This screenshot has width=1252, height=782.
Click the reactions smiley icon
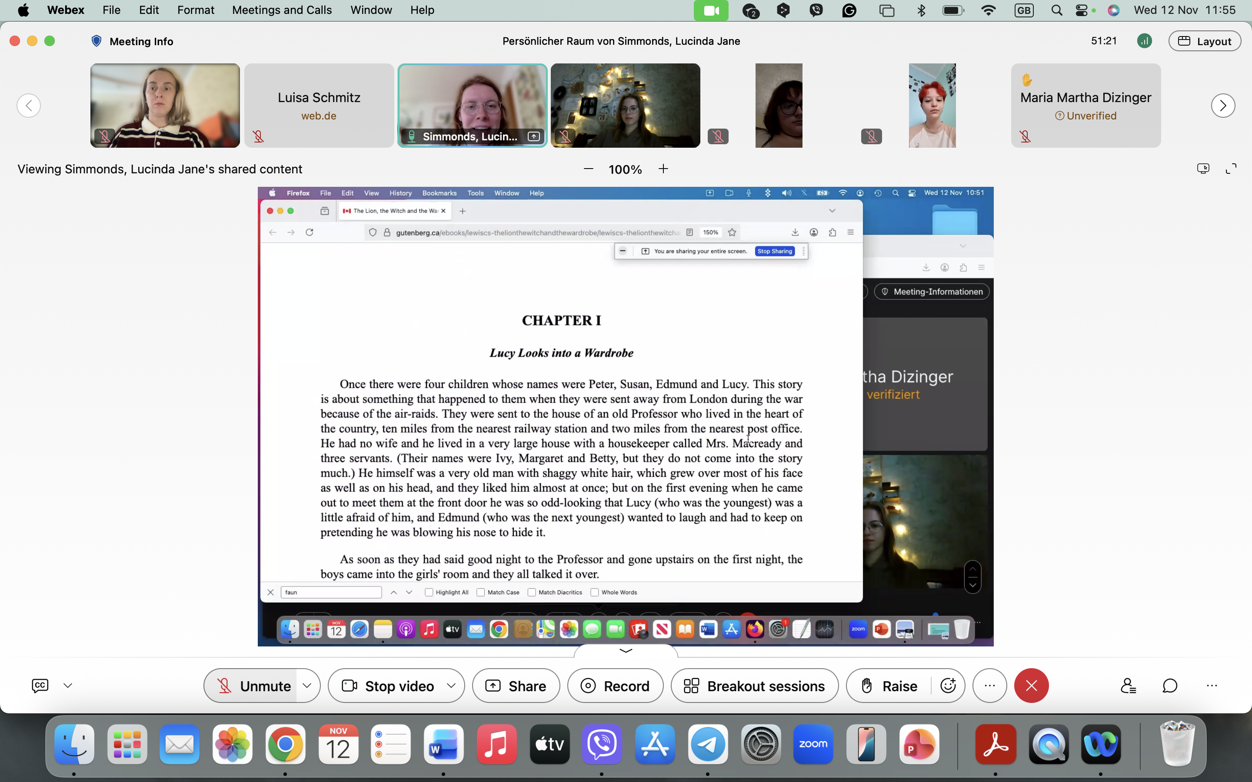948,686
